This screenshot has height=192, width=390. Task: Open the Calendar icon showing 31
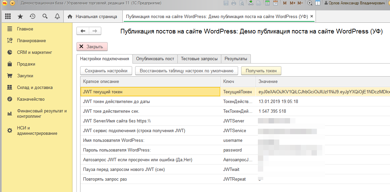tap(275, 3)
